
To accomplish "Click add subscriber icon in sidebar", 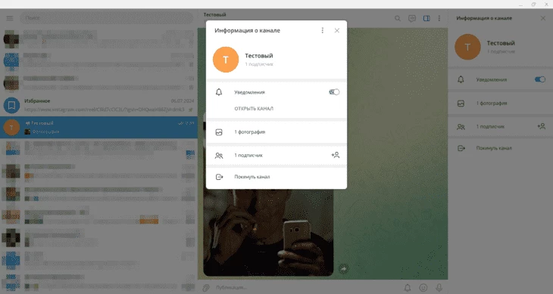I will tap(542, 126).
